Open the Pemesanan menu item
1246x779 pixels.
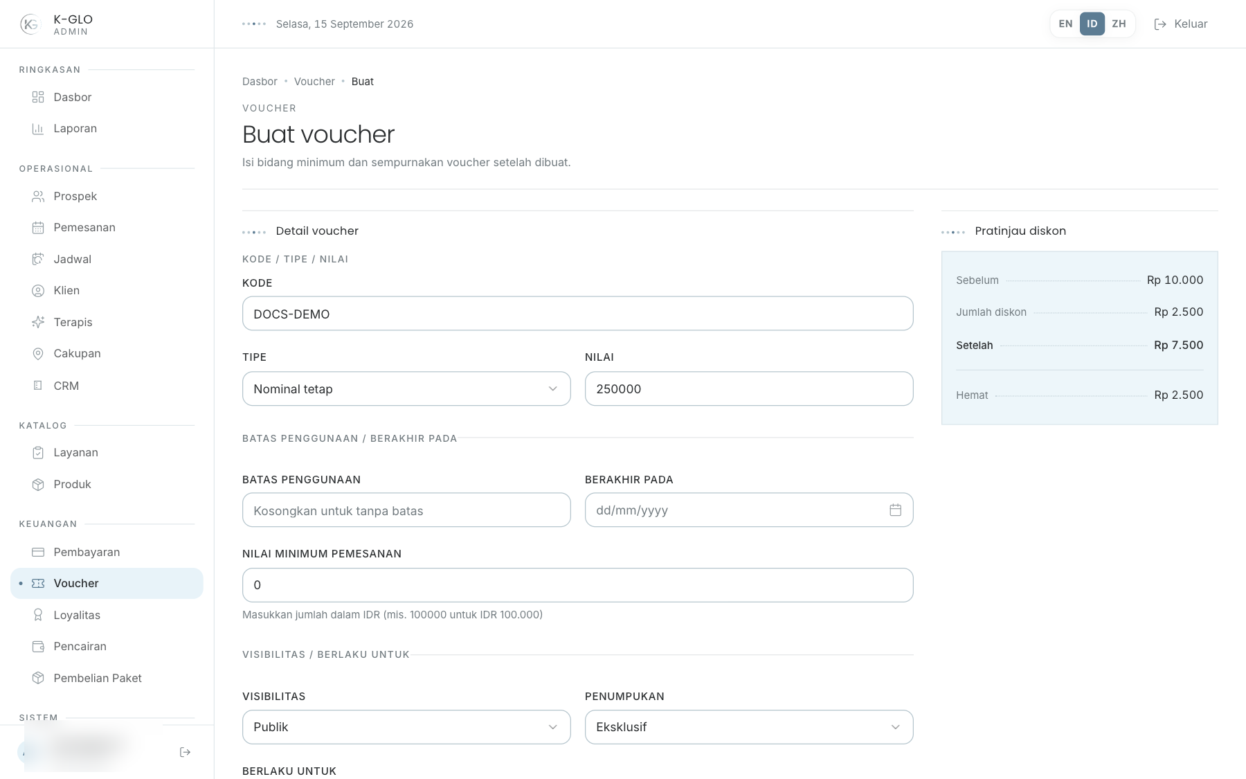(107, 228)
